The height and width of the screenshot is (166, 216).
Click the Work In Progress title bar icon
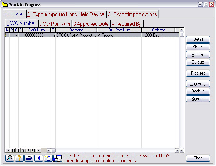pyautogui.click(x=5, y=4)
